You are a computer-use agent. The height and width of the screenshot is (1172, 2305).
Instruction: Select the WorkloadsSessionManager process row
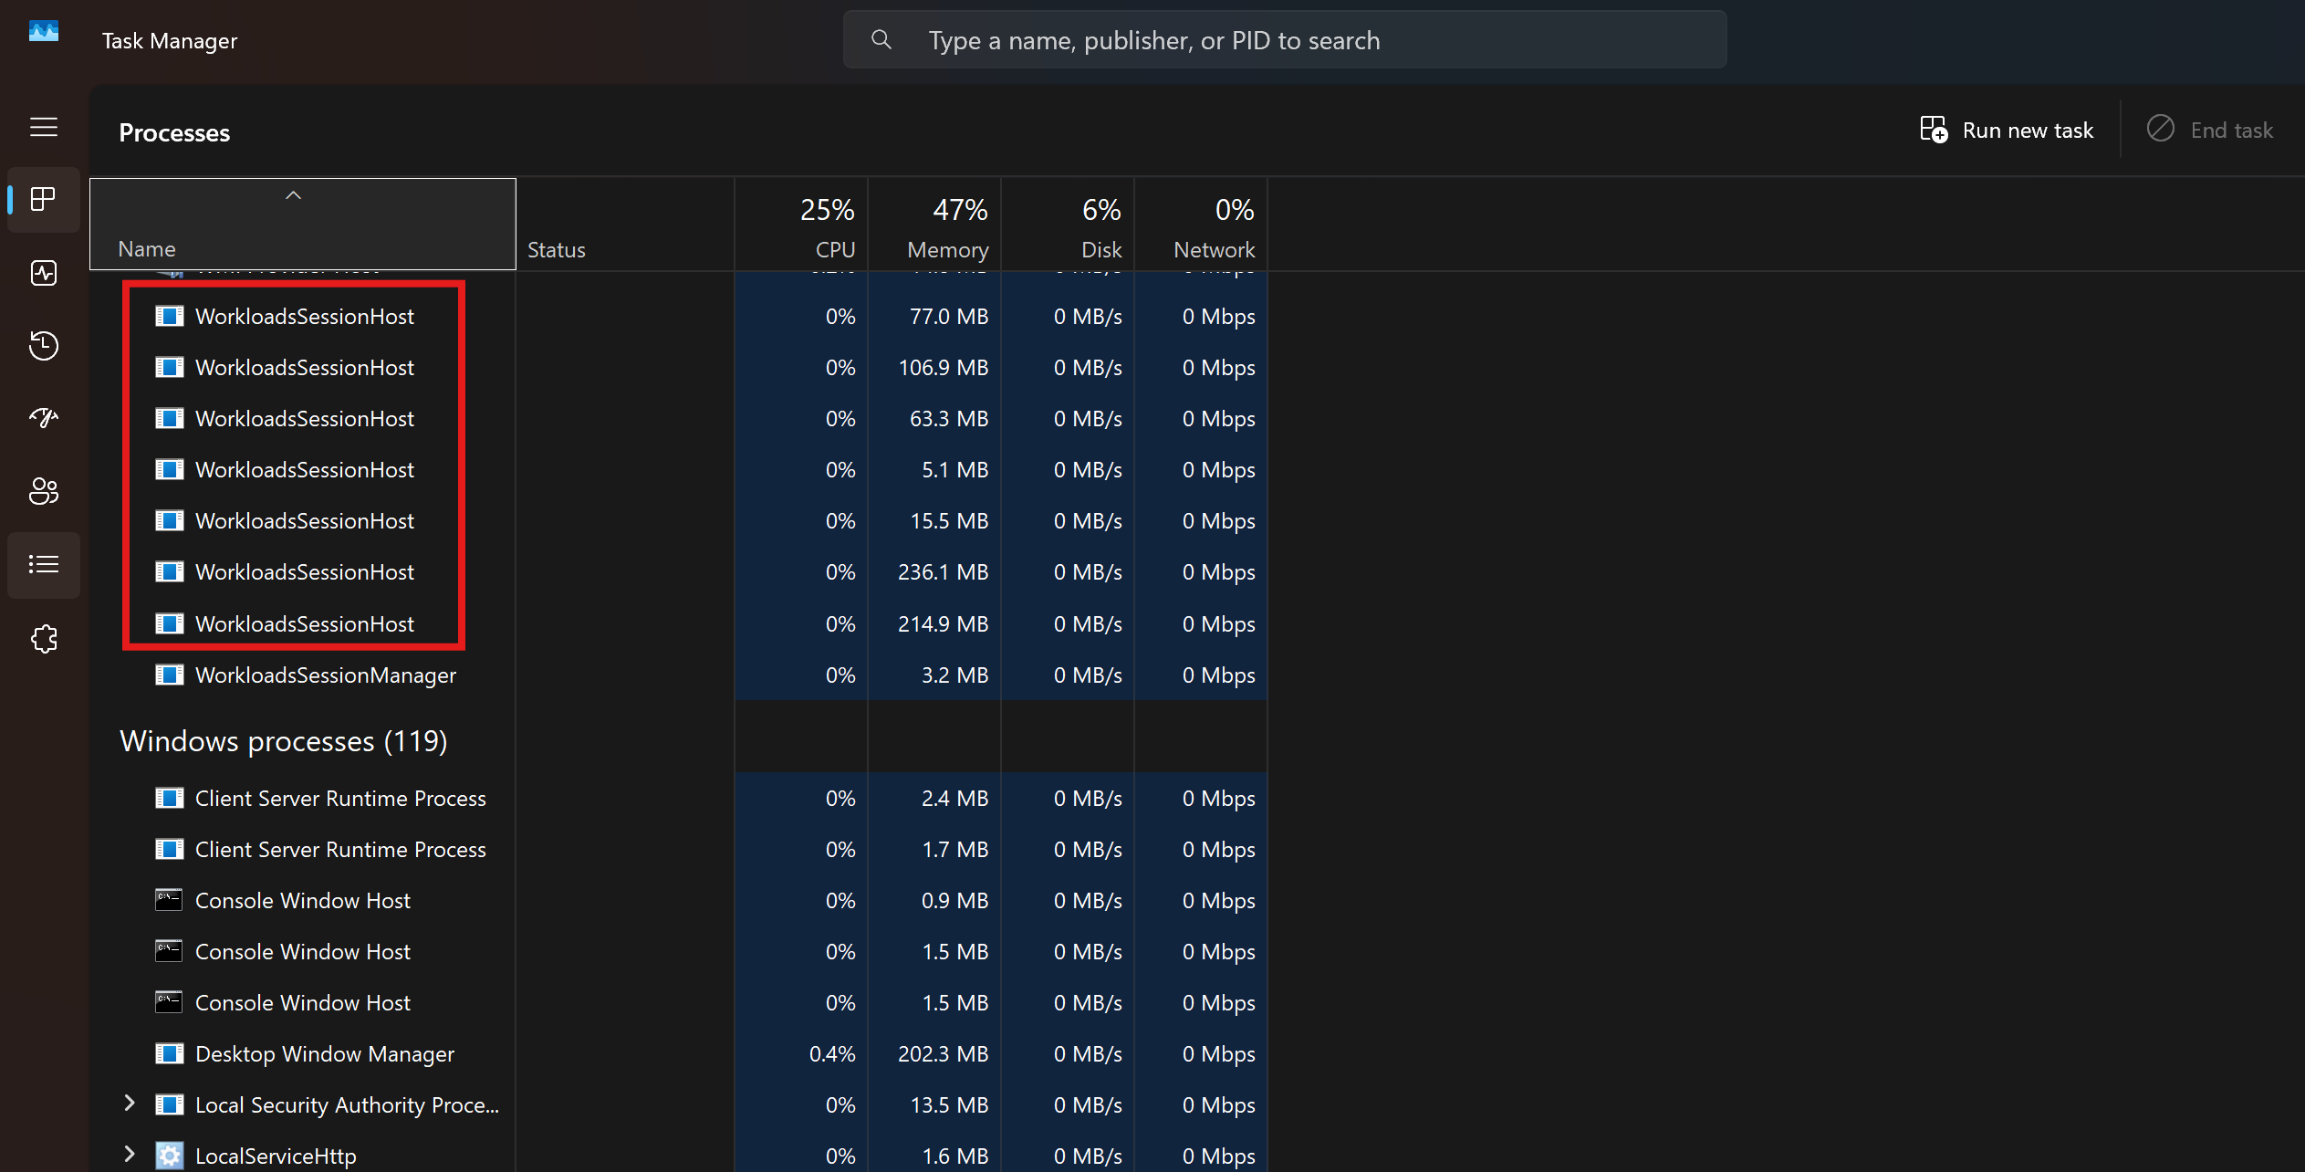coord(679,675)
